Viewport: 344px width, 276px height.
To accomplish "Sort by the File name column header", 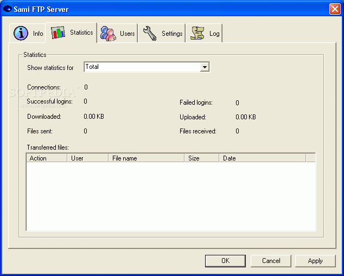I will point(146,158).
